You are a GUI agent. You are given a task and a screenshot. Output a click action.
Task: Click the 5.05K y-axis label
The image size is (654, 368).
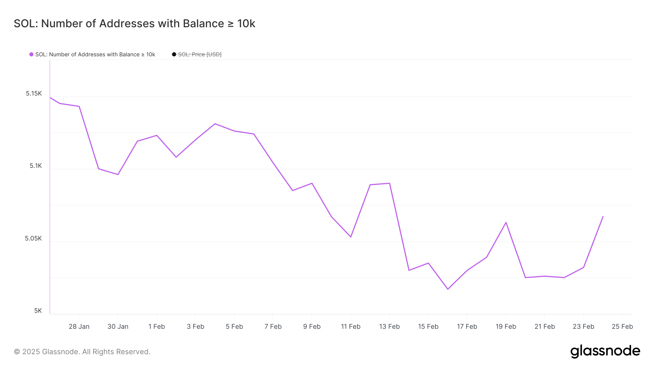coord(33,238)
